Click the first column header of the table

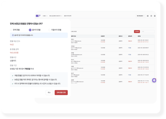point(73,36)
